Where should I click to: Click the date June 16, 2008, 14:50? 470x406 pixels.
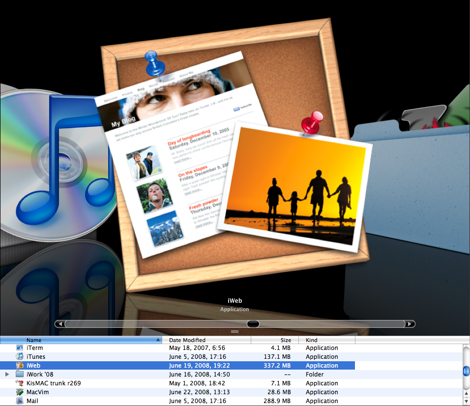(x=199, y=374)
